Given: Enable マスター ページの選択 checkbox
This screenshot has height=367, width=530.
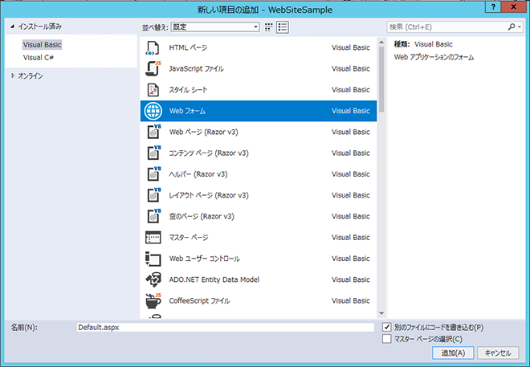Looking at the screenshot, I should [x=387, y=339].
